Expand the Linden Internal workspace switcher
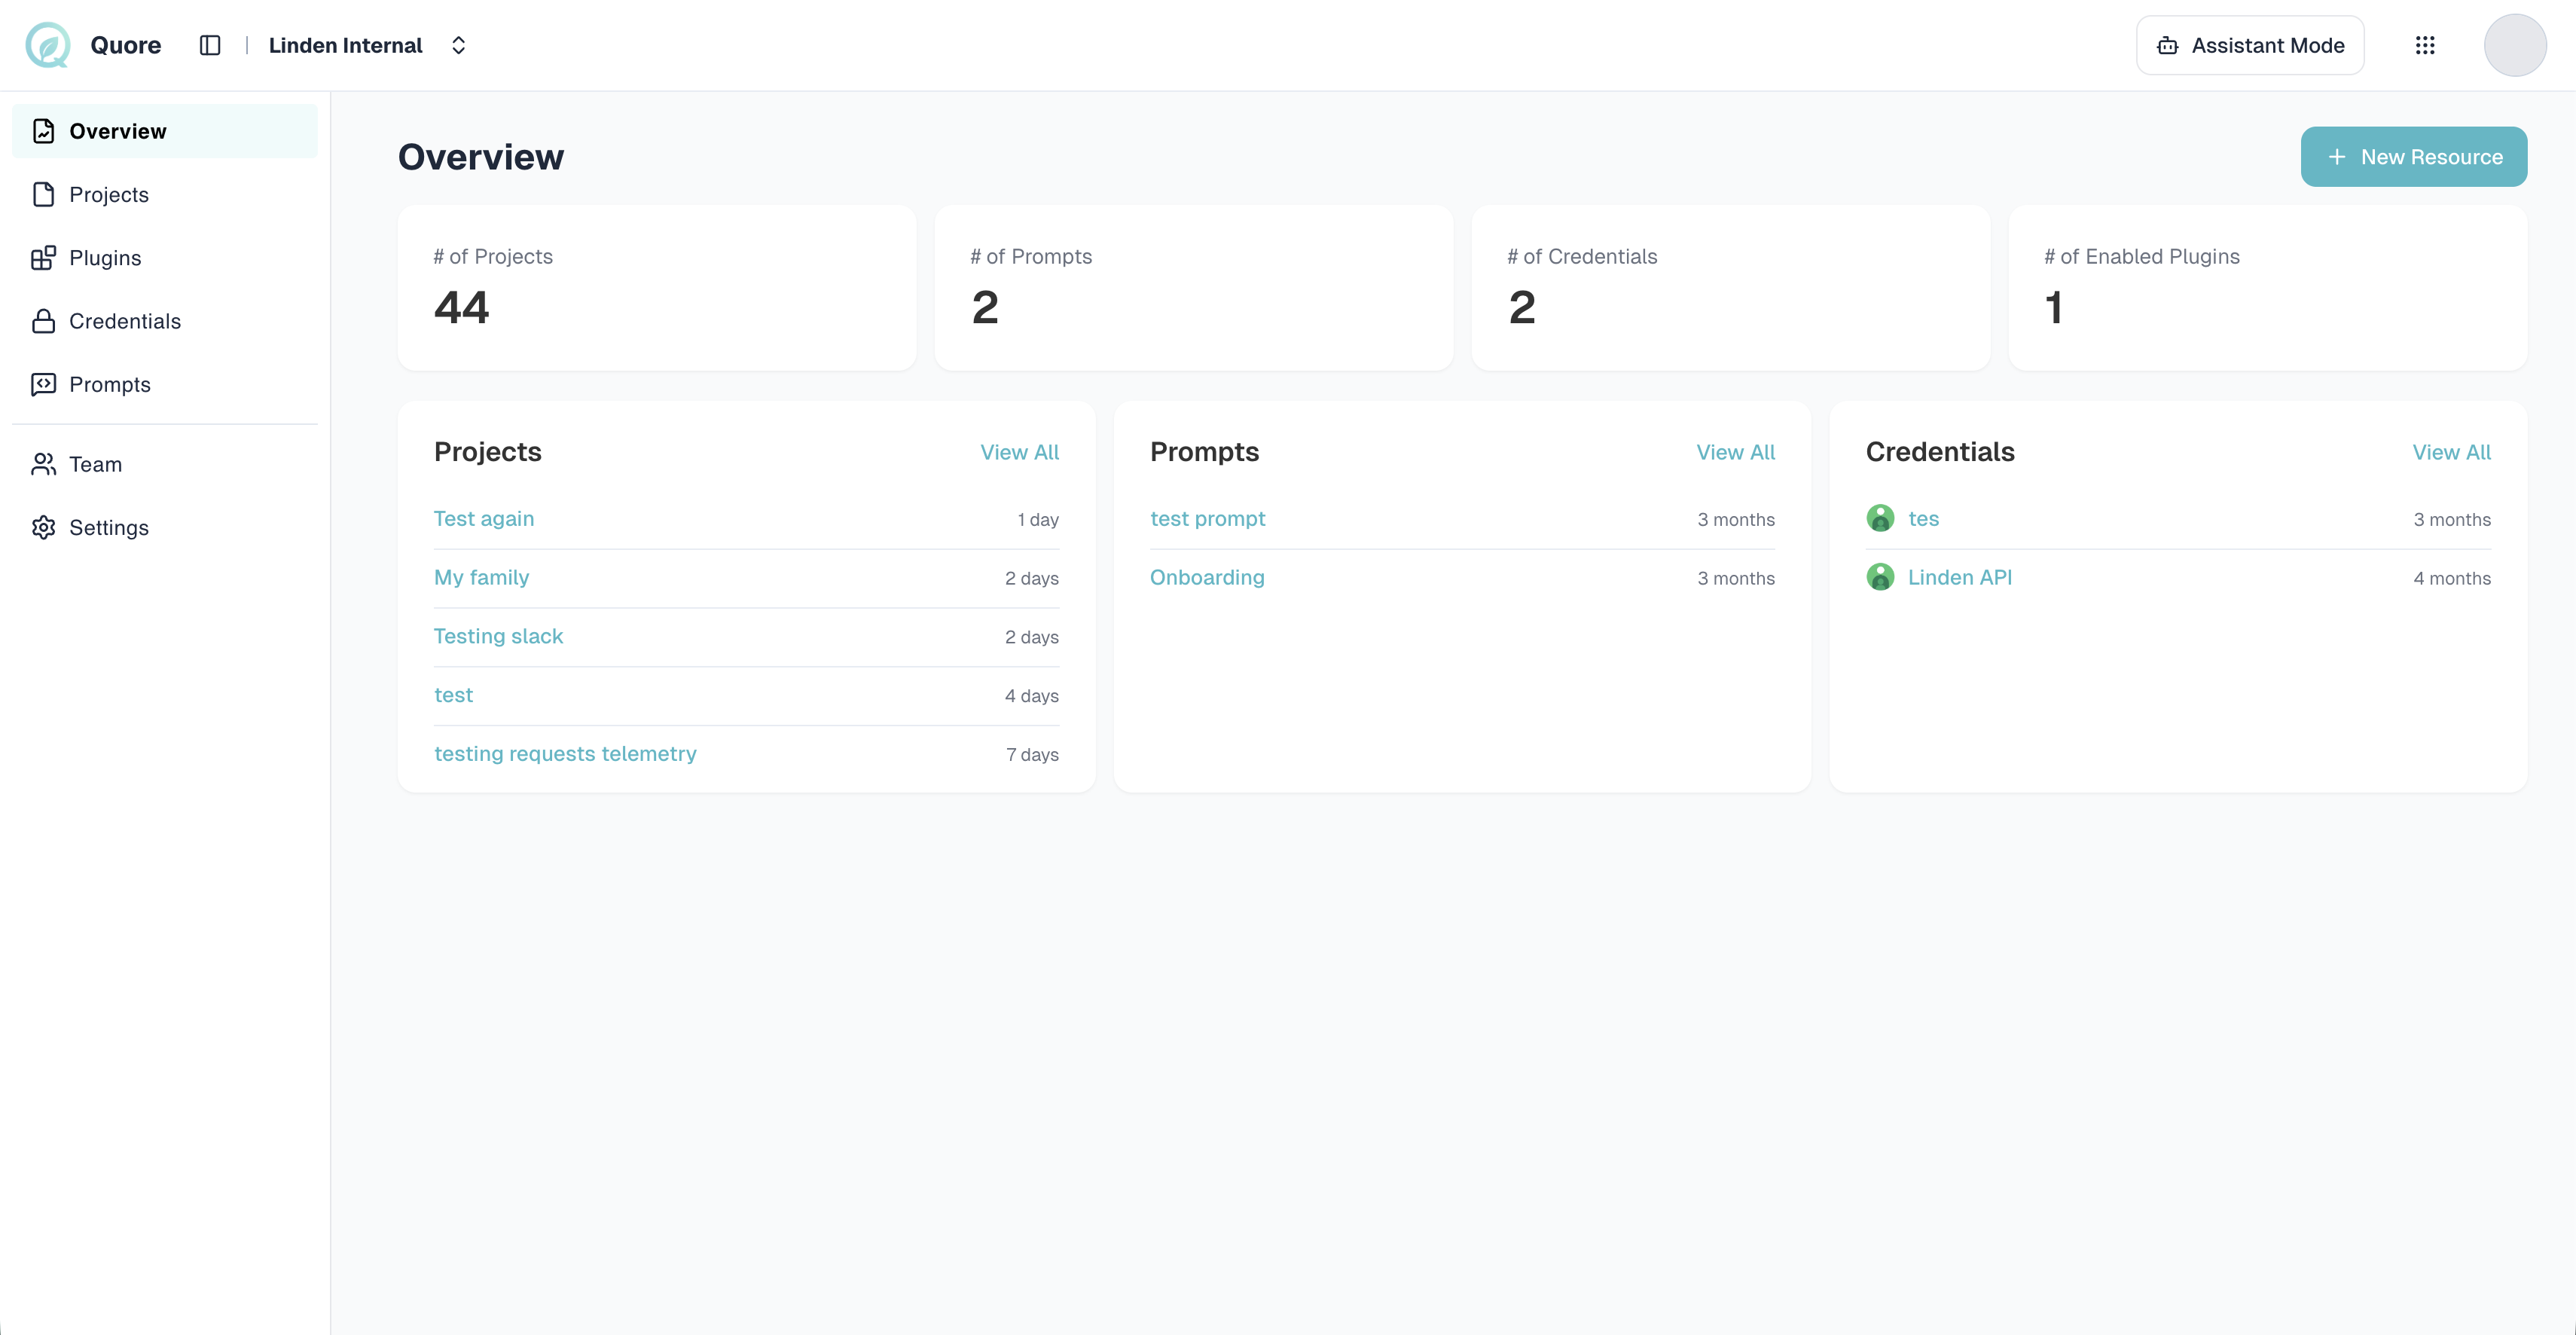 pyautogui.click(x=459, y=45)
